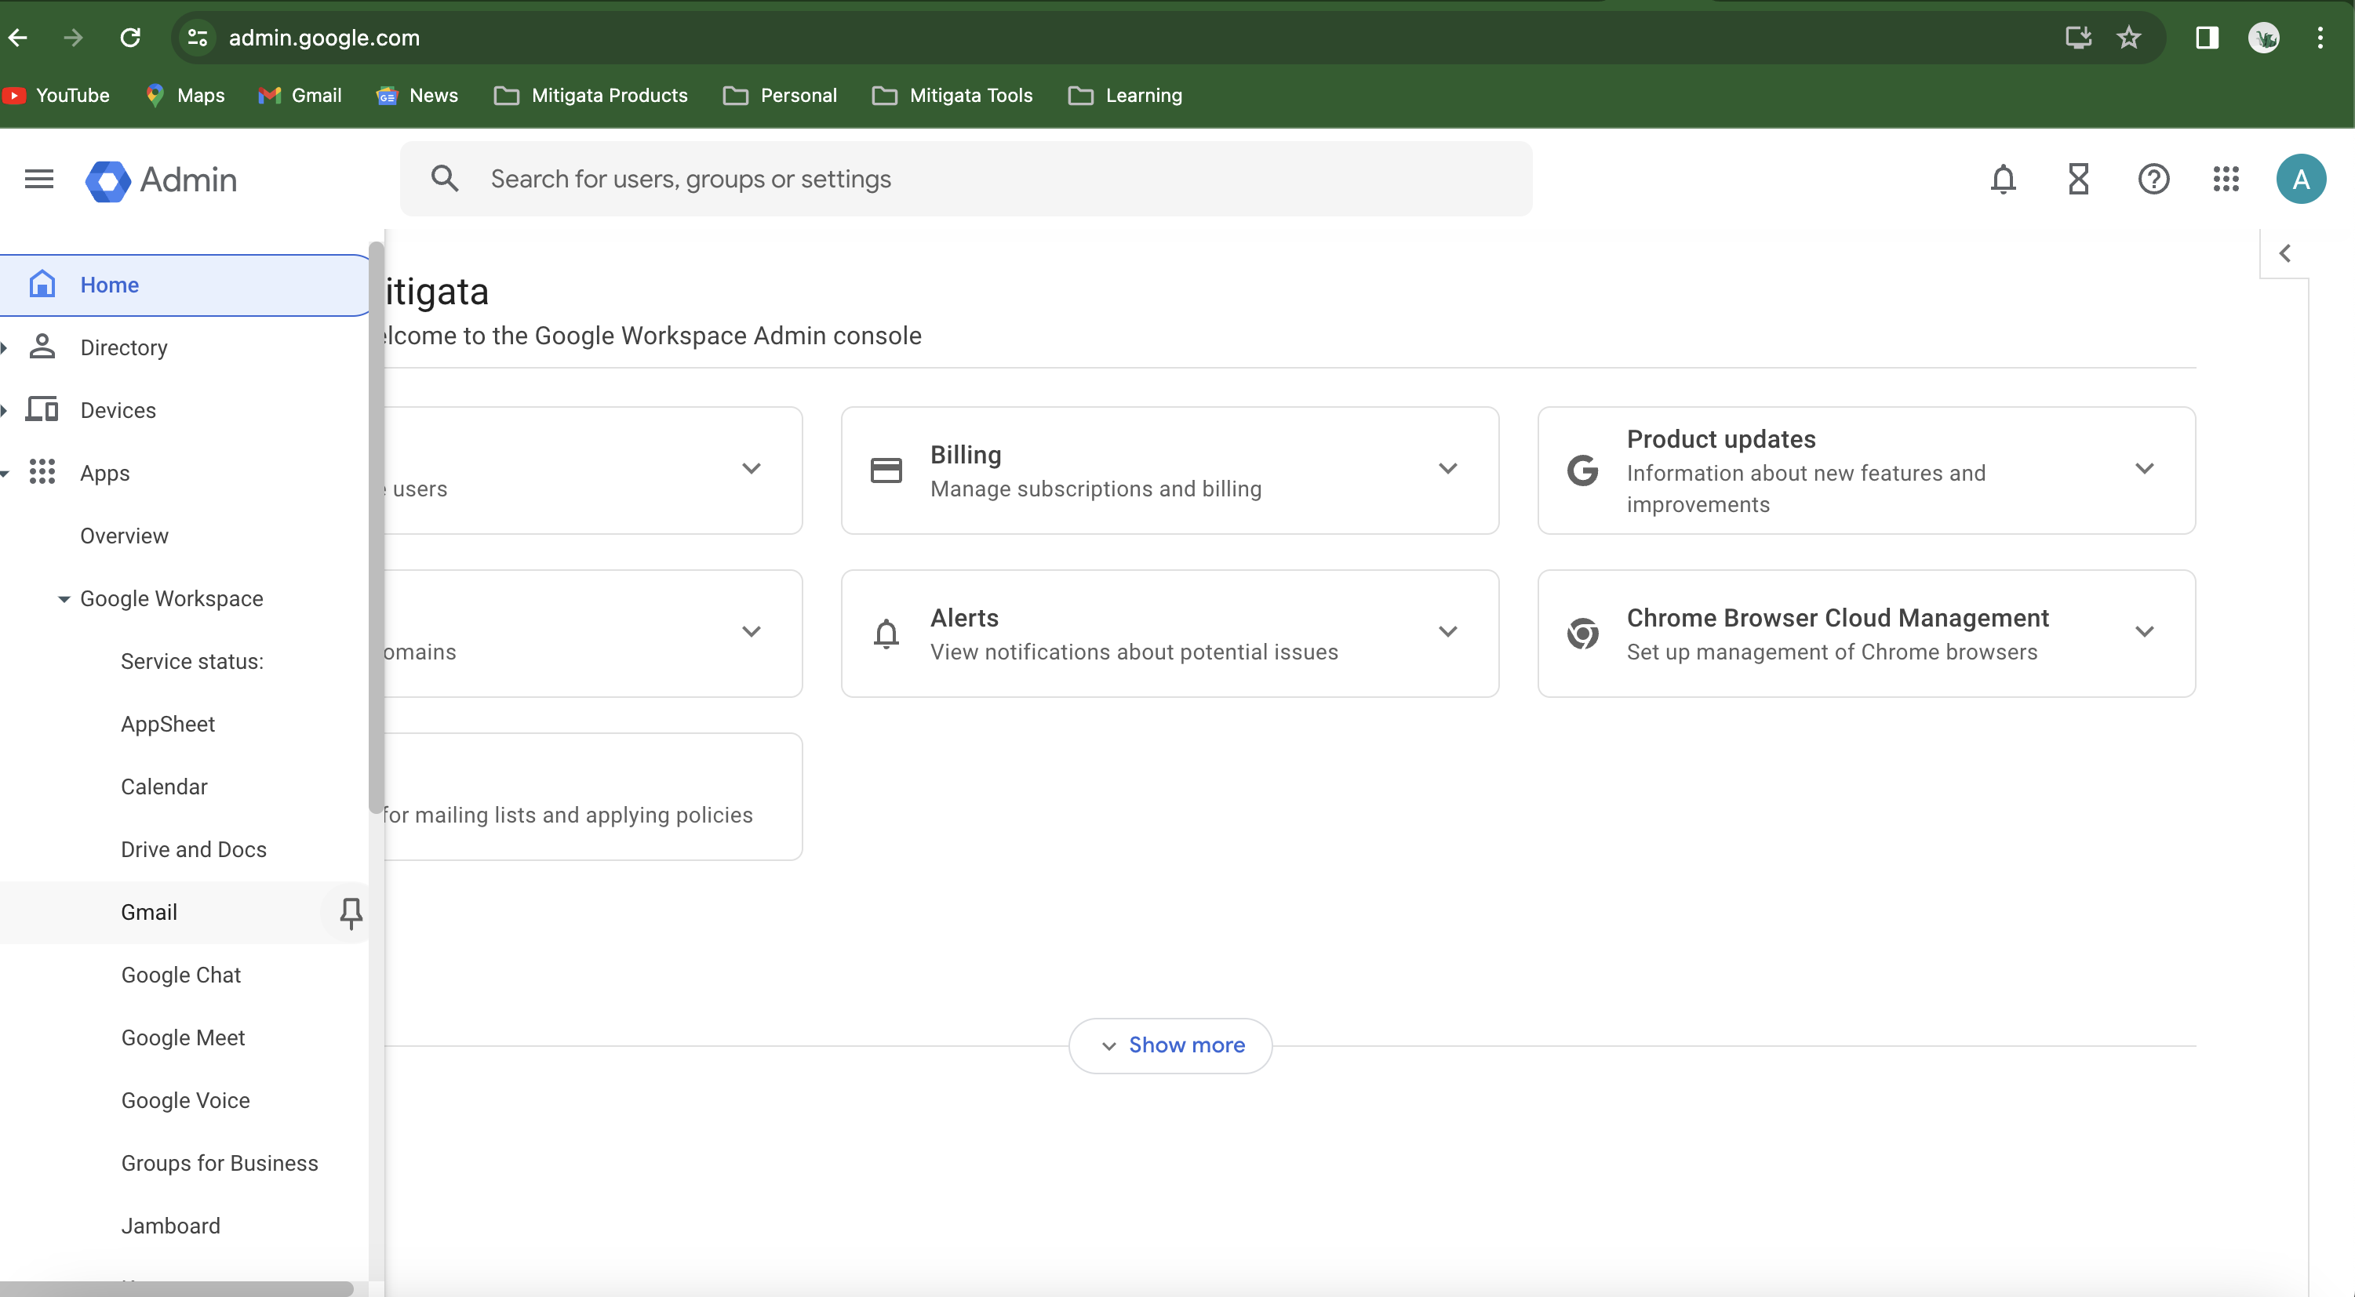
Task: Open the Apps section
Action: (105, 473)
